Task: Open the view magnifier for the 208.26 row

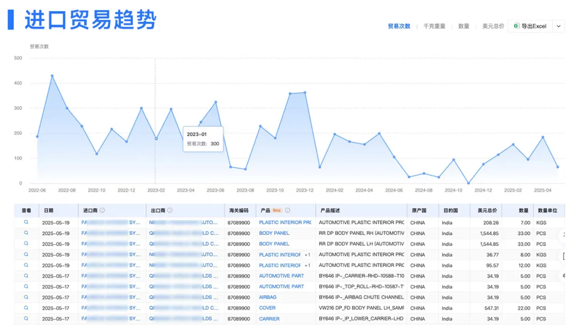Action: (26, 222)
